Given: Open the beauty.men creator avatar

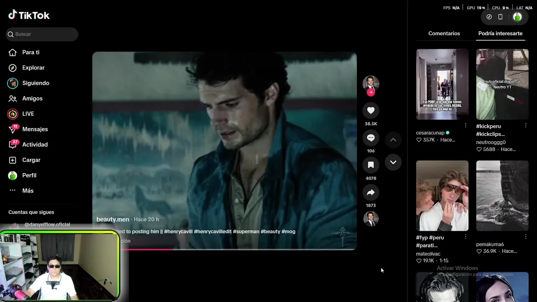Looking at the screenshot, I should coord(371,83).
